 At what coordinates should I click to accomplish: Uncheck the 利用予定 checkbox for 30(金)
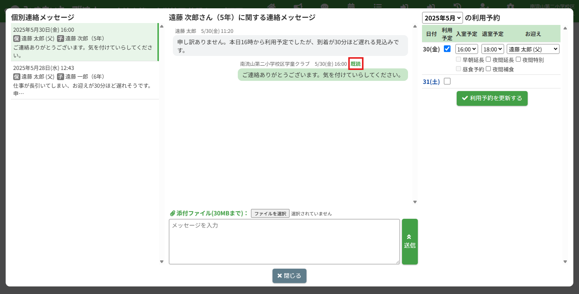[x=447, y=49]
